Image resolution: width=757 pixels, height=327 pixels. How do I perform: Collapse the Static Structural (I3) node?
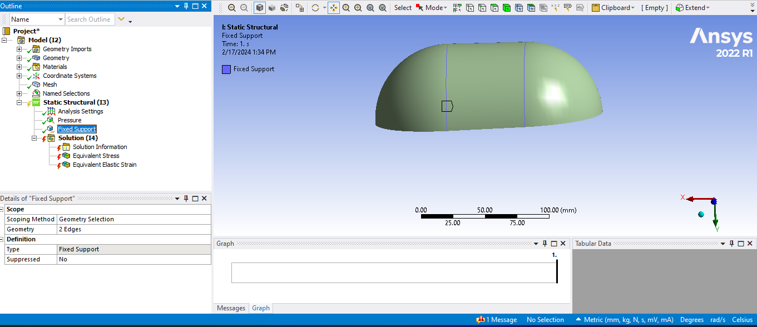[19, 102]
